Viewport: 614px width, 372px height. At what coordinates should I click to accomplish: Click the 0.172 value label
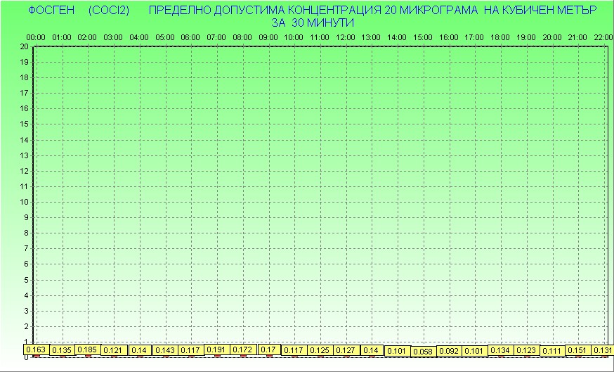(242, 349)
